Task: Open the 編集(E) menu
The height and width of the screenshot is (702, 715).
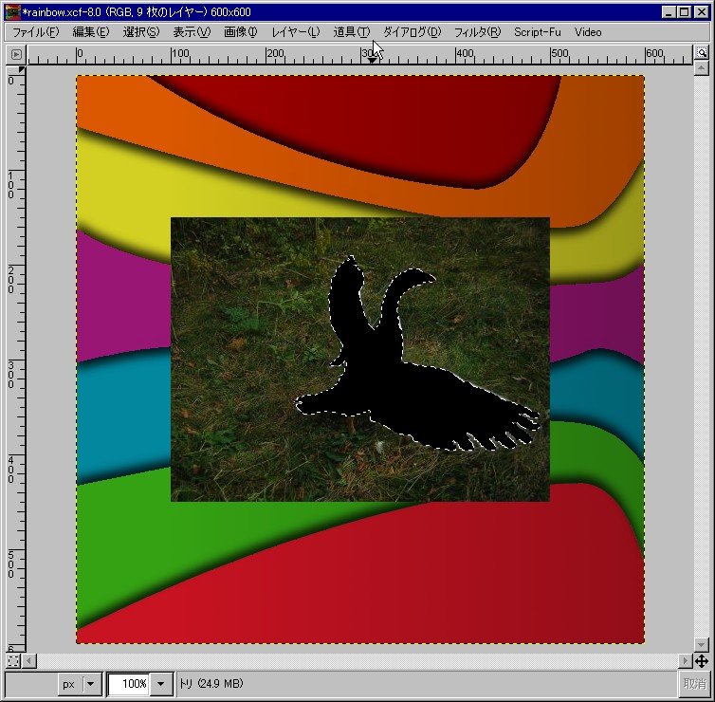Action: point(91,32)
